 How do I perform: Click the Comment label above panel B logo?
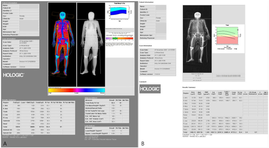[x=143, y=82]
